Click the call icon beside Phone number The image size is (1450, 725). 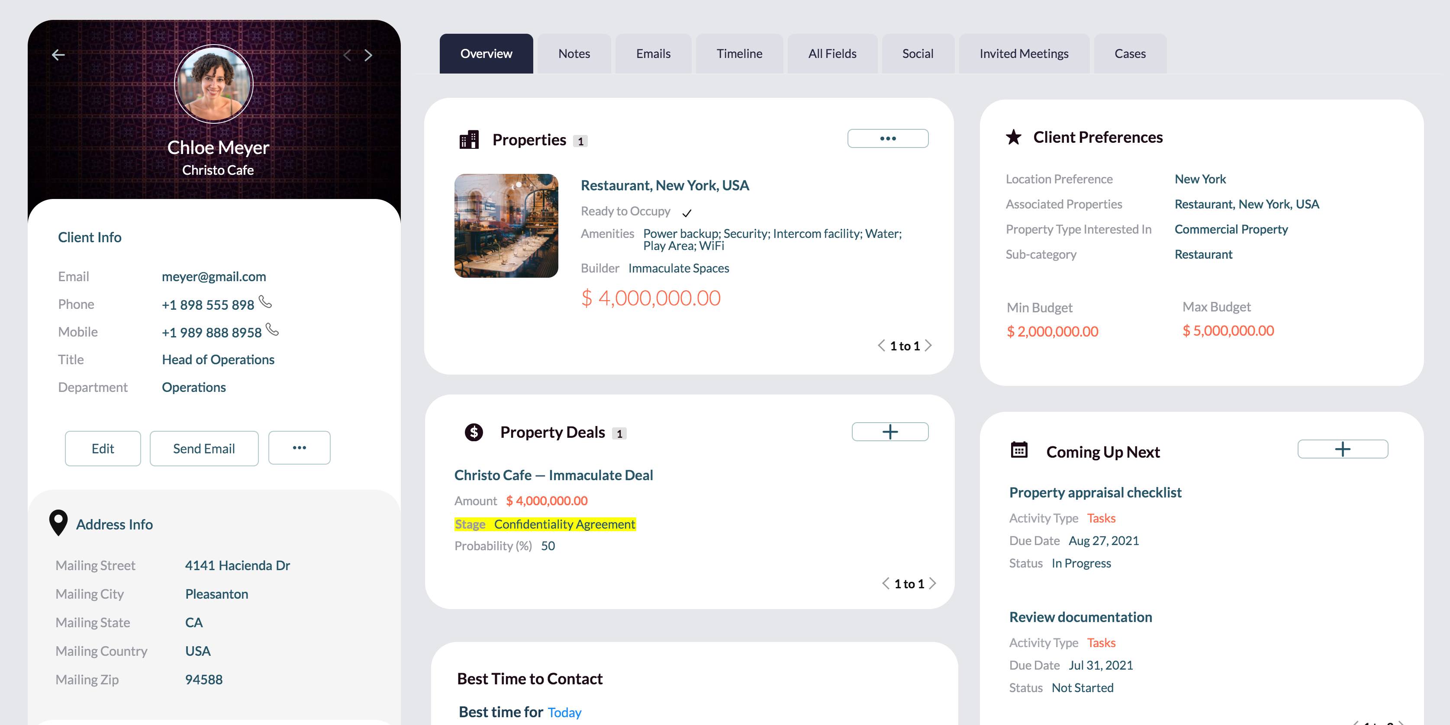tap(265, 303)
